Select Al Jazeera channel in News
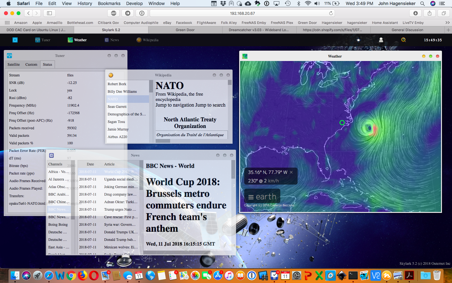The image size is (452, 283). pyautogui.click(x=59, y=179)
